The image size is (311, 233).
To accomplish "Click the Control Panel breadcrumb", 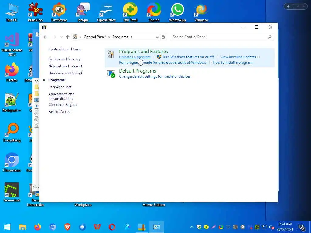I will [95, 37].
